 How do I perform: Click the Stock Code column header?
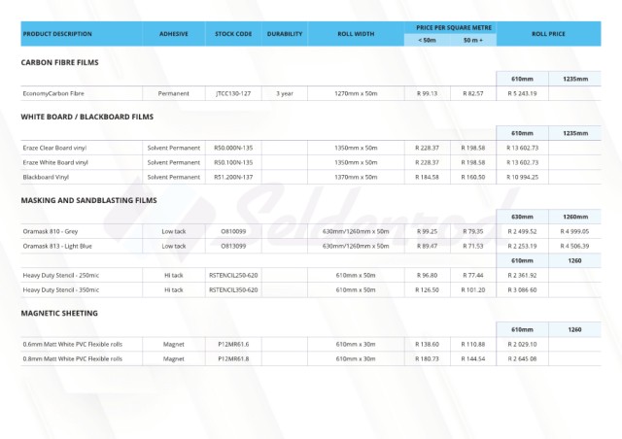coord(233,34)
